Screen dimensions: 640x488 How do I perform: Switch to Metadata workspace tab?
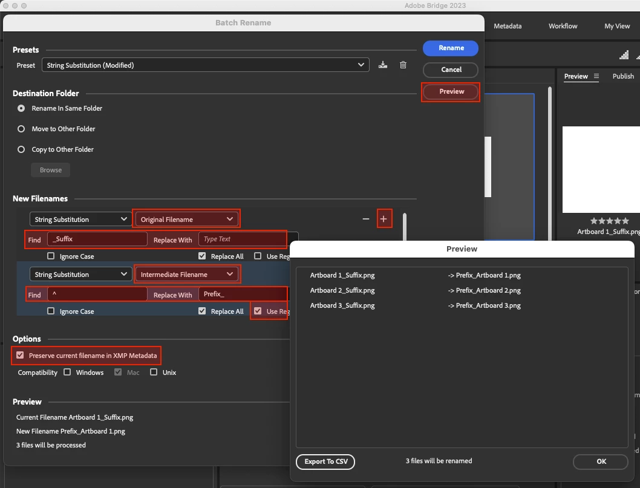click(x=508, y=26)
